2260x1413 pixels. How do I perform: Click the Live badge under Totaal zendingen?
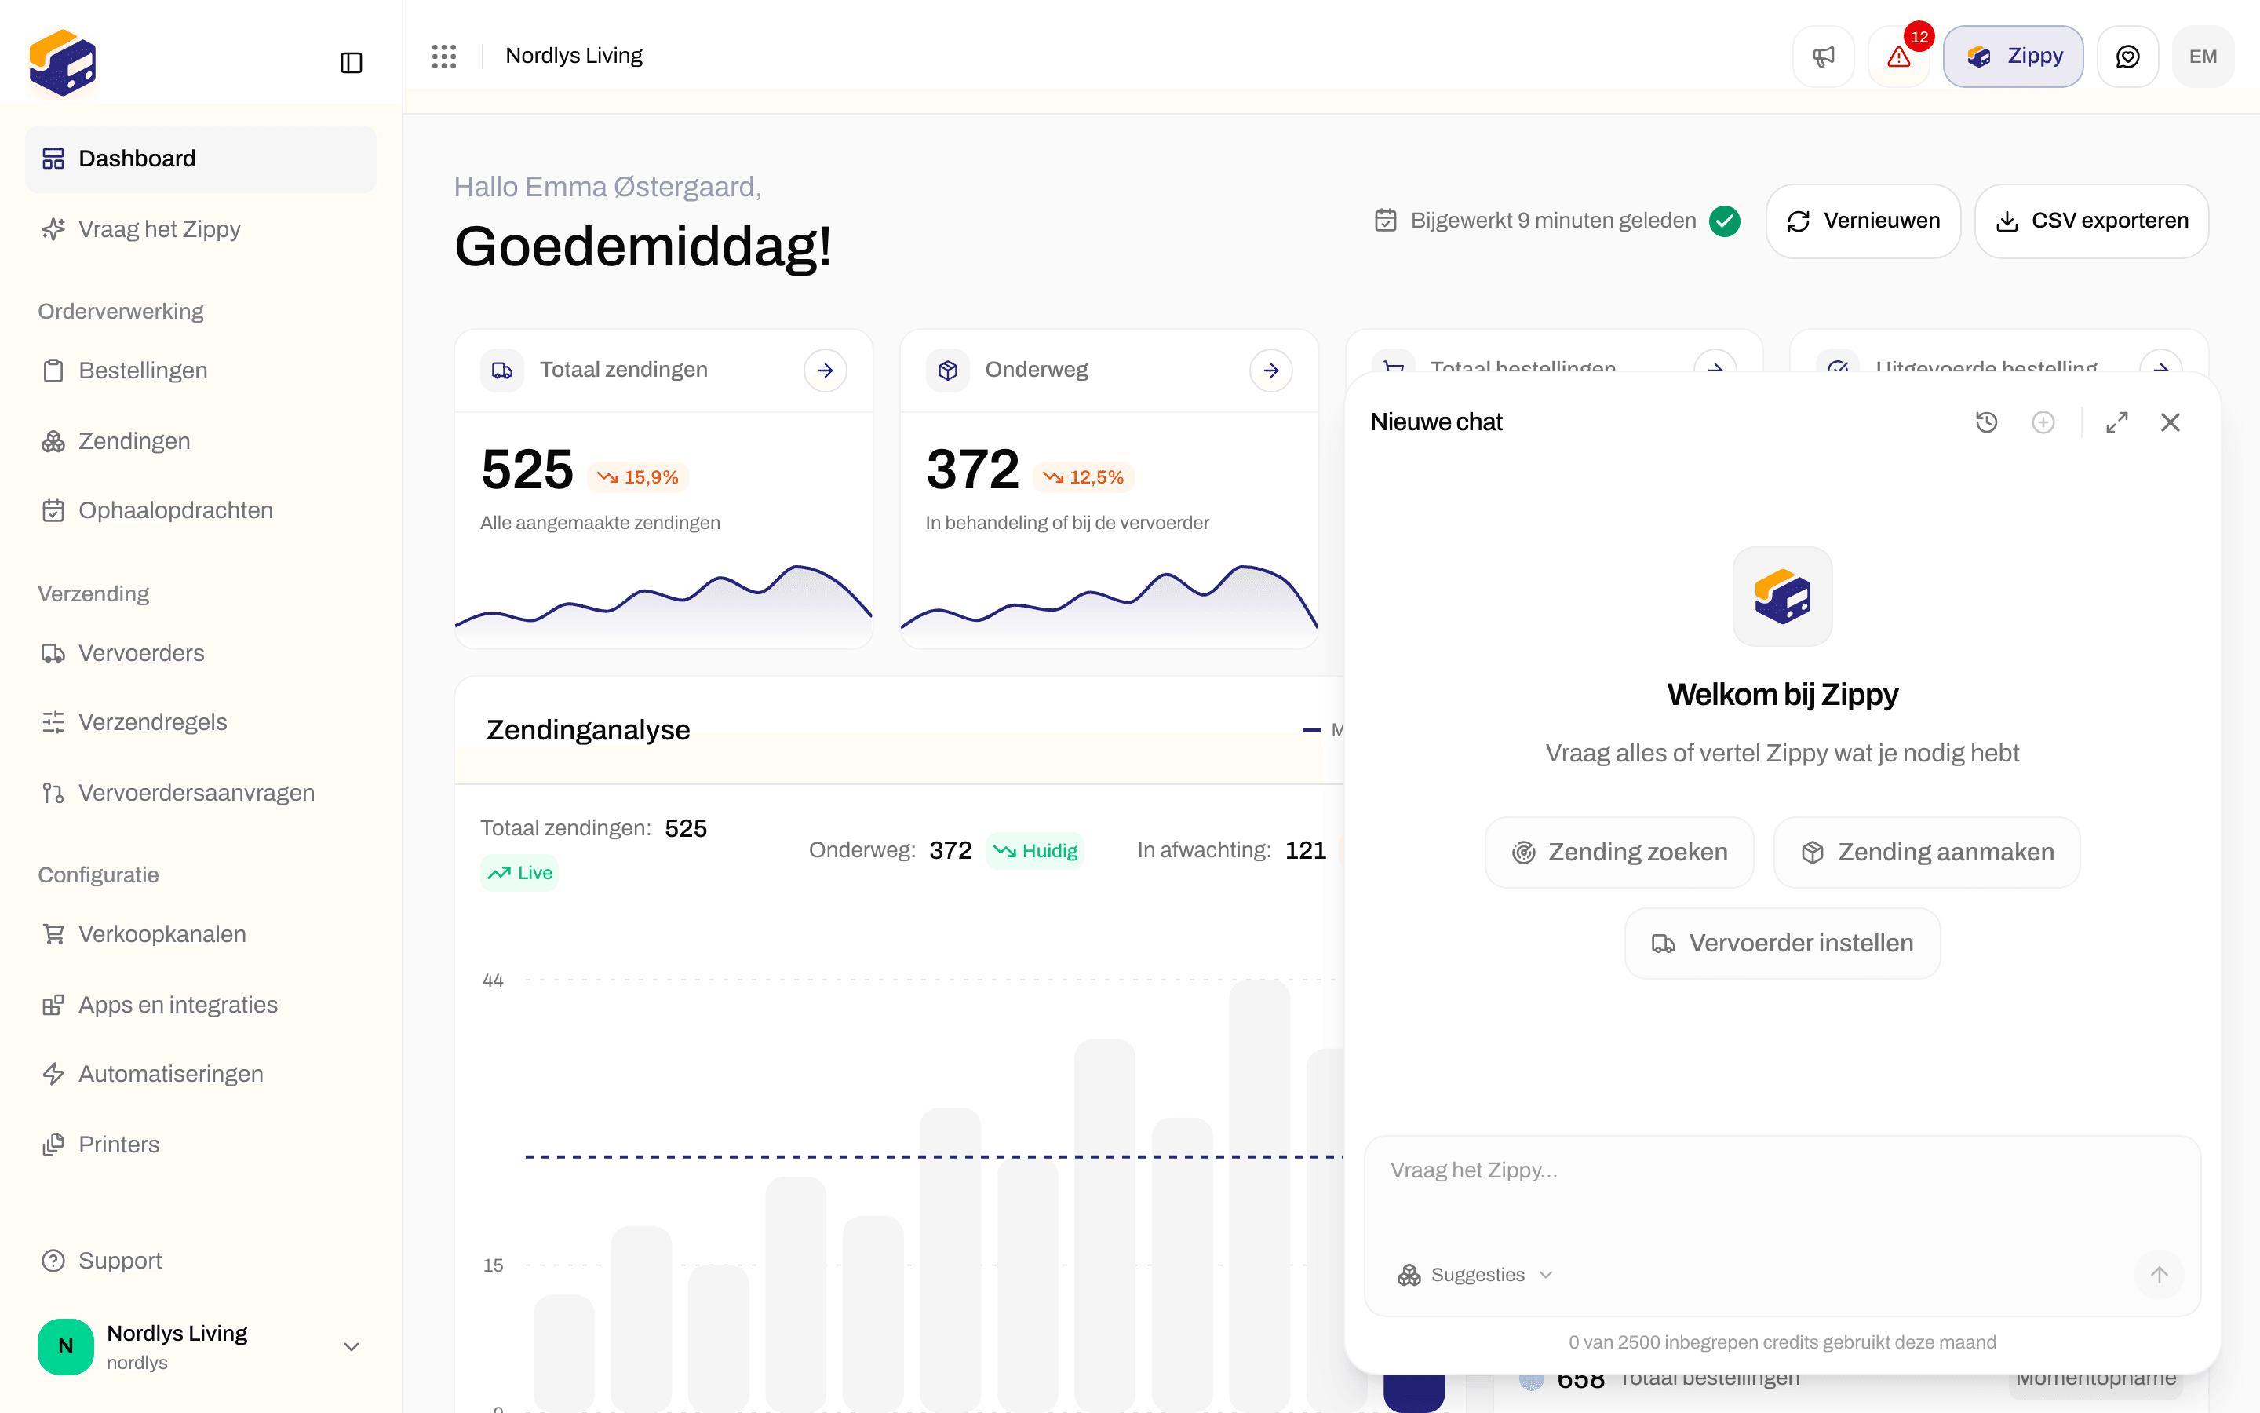tap(519, 873)
